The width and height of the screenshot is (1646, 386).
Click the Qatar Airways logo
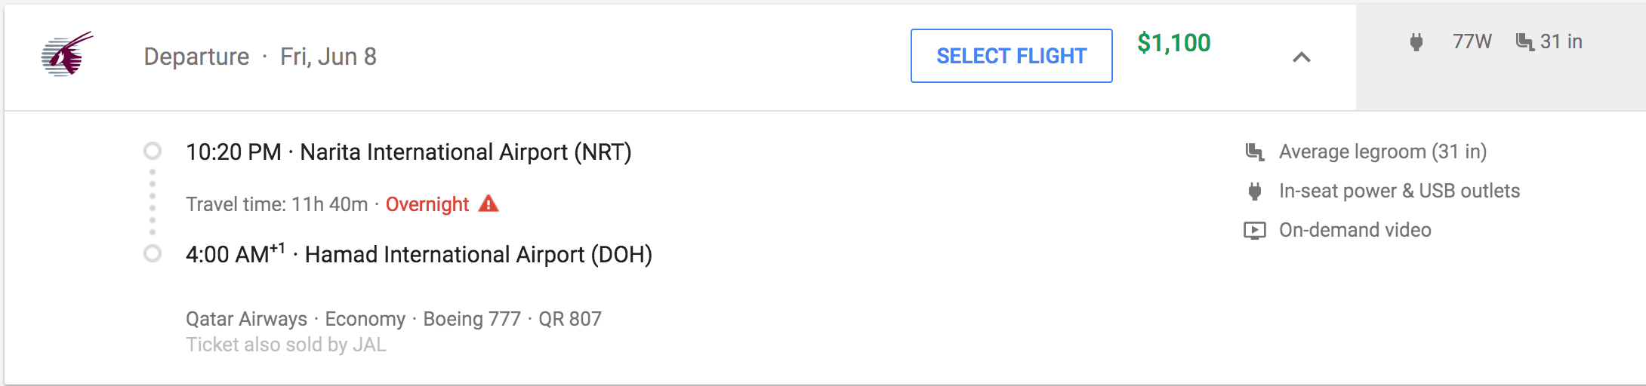click(67, 54)
